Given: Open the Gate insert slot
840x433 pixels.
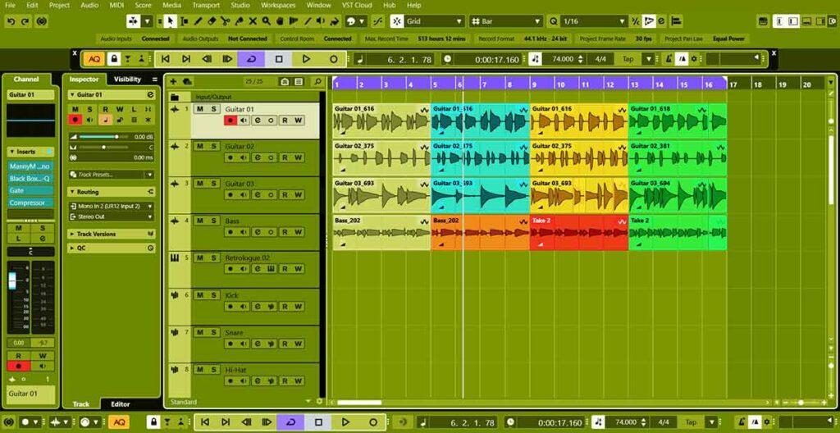Looking at the screenshot, I should (x=30, y=190).
